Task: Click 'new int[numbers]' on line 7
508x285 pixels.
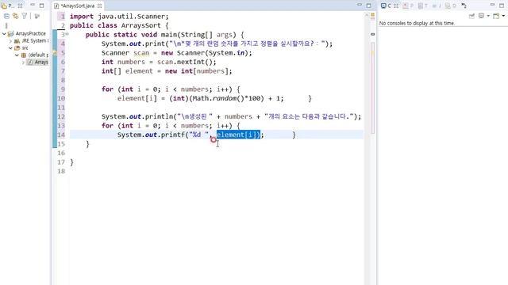Action: pyautogui.click(x=197, y=71)
